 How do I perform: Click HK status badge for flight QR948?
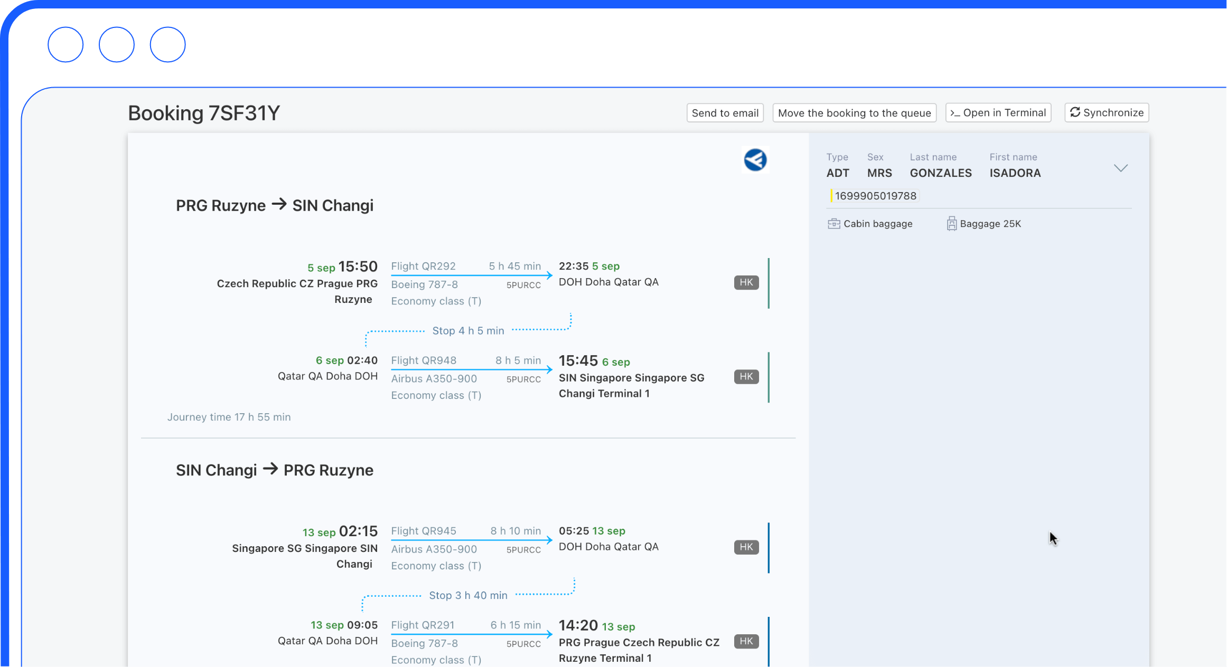pyautogui.click(x=746, y=377)
